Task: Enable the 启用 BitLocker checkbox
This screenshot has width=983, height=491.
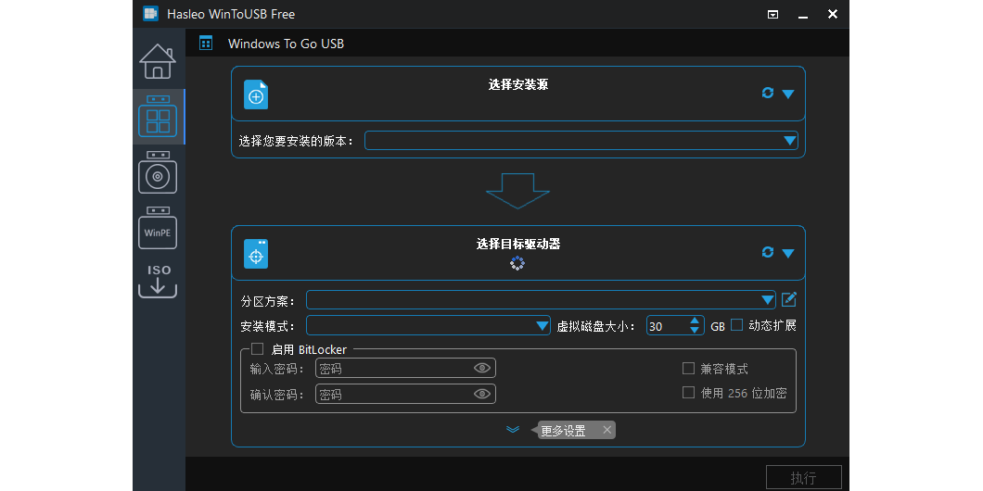Action: pos(258,349)
